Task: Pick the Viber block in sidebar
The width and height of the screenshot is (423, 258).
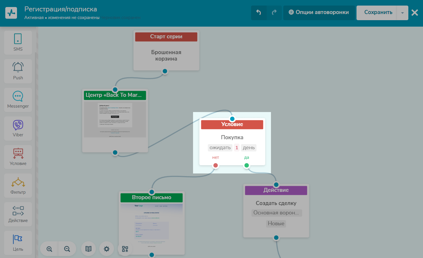Action: tap(18, 128)
